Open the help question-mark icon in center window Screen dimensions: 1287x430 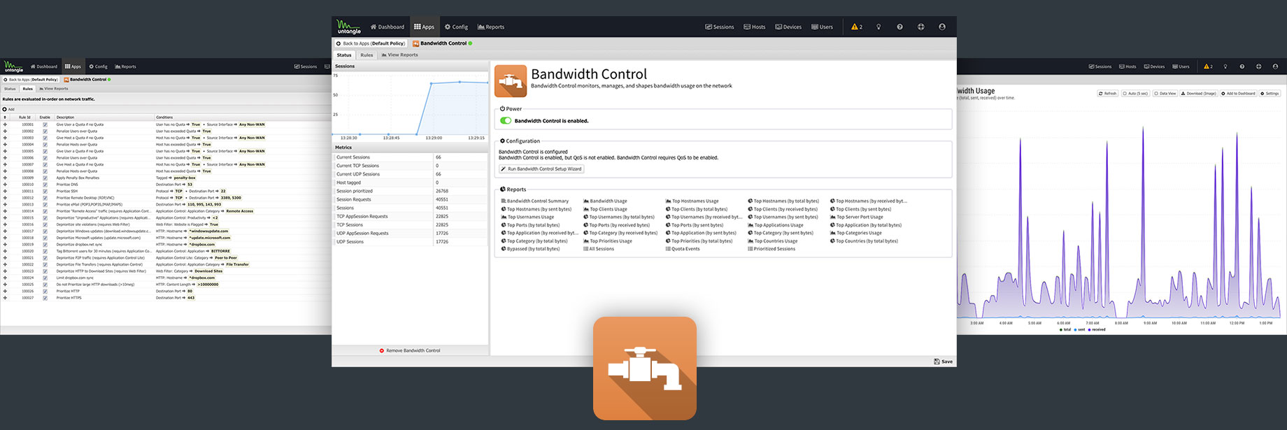pos(900,27)
